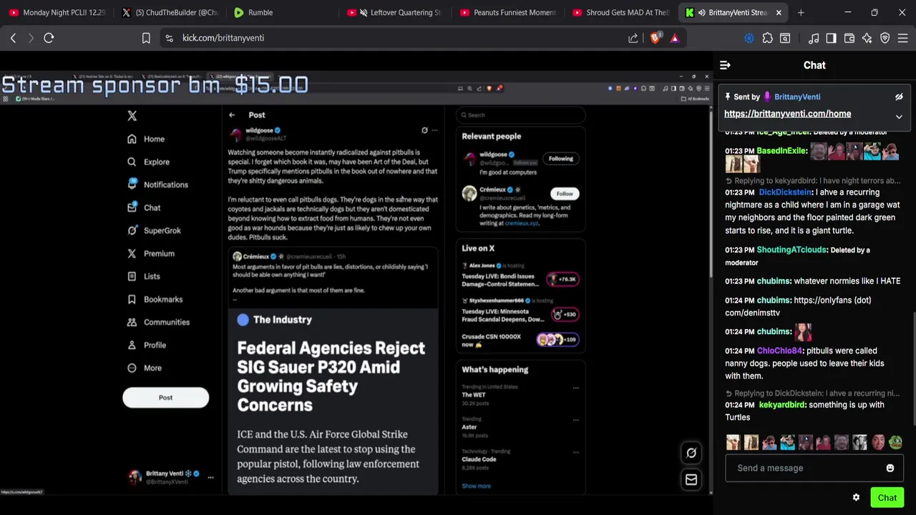Expand the pinned message chevron
Image resolution: width=916 pixels, height=515 pixels.
899,117
